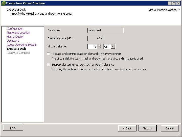Screen dimensions: 182x137
Task: Click the datastore1 name field
Action: pyautogui.click(x=105, y=31)
